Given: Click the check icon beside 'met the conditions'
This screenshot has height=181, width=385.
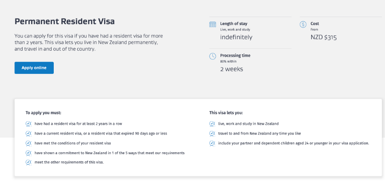Looking at the screenshot, I should pyautogui.click(x=28, y=143).
